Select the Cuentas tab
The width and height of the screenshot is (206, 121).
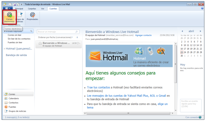pos(53,9)
